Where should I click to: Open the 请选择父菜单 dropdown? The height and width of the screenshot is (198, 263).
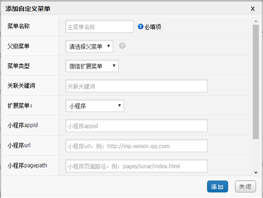tap(89, 46)
